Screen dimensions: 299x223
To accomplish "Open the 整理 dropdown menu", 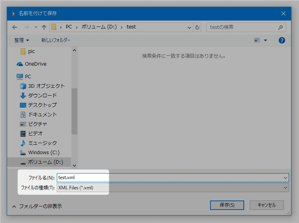I will 21,40.
